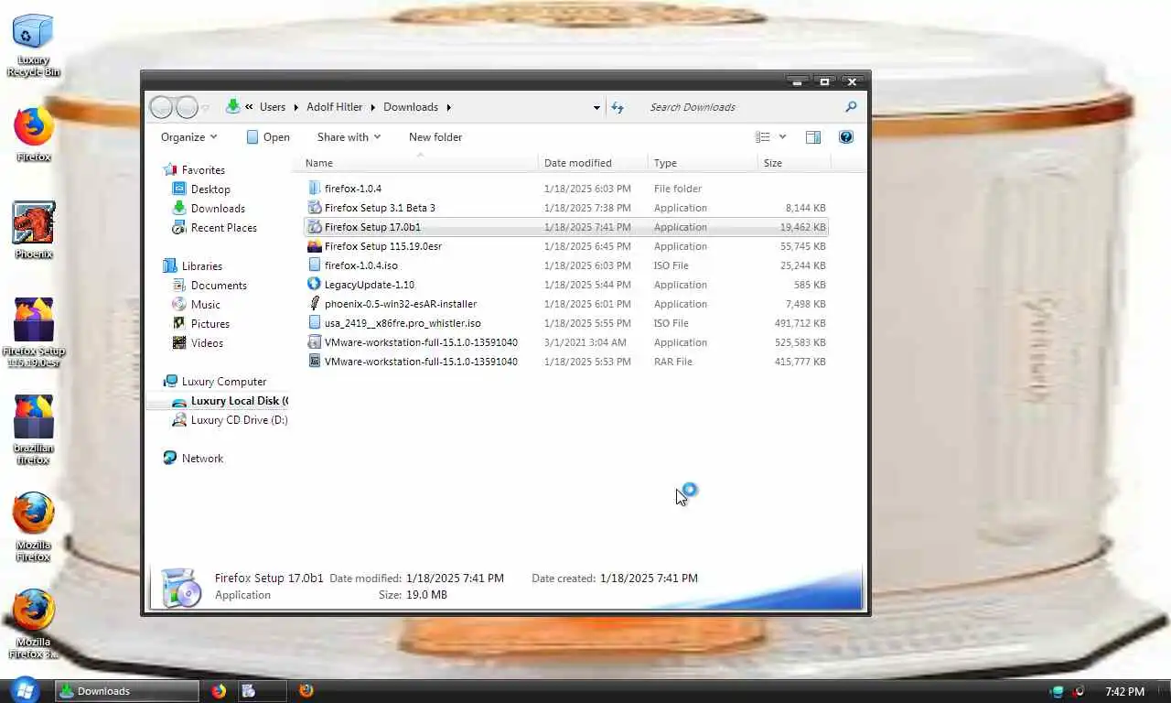Image resolution: width=1171 pixels, height=703 pixels.
Task: Sort by the Type column header
Action: coord(703,163)
